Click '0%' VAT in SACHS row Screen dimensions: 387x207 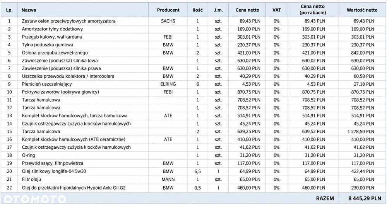pyautogui.click(x=277, y=21)
